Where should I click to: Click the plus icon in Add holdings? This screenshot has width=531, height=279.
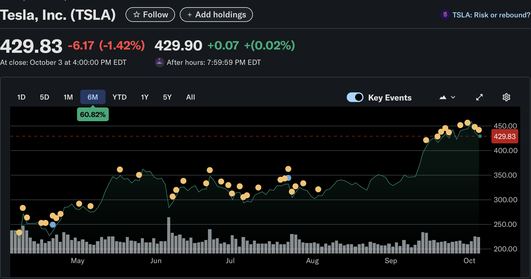point(189,15)
